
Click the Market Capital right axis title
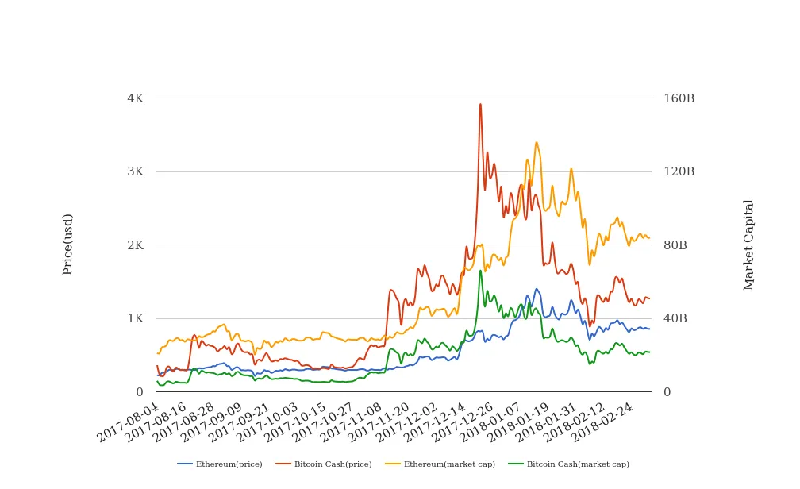749,244
